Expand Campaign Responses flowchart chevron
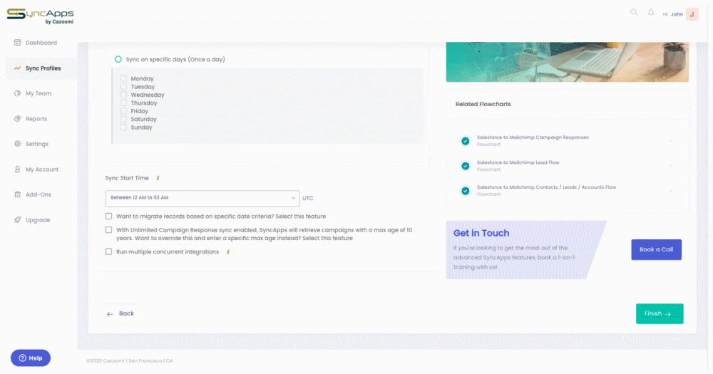 point(670,141)
